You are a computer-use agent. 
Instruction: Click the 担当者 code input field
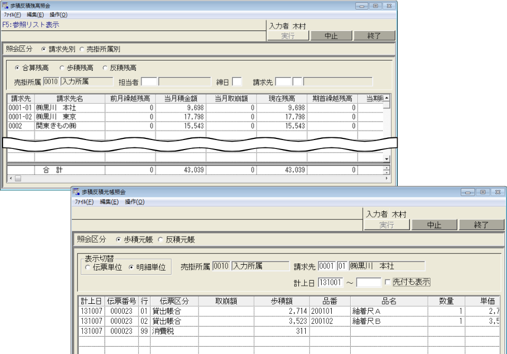[x=149, y=82]
